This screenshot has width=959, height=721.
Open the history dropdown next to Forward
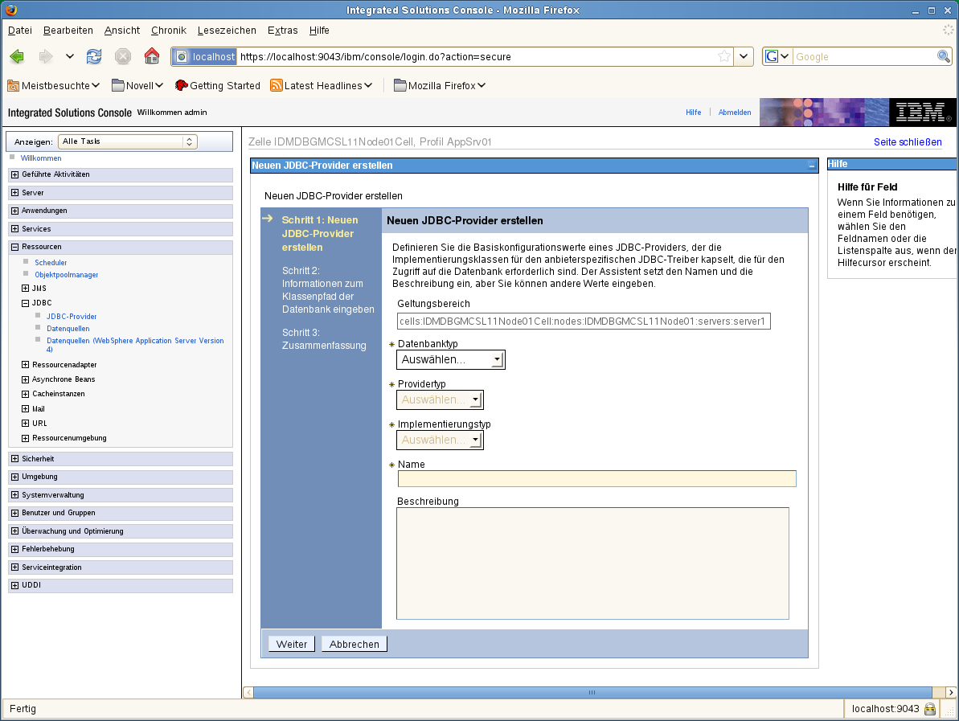click(x=70, y=57)
